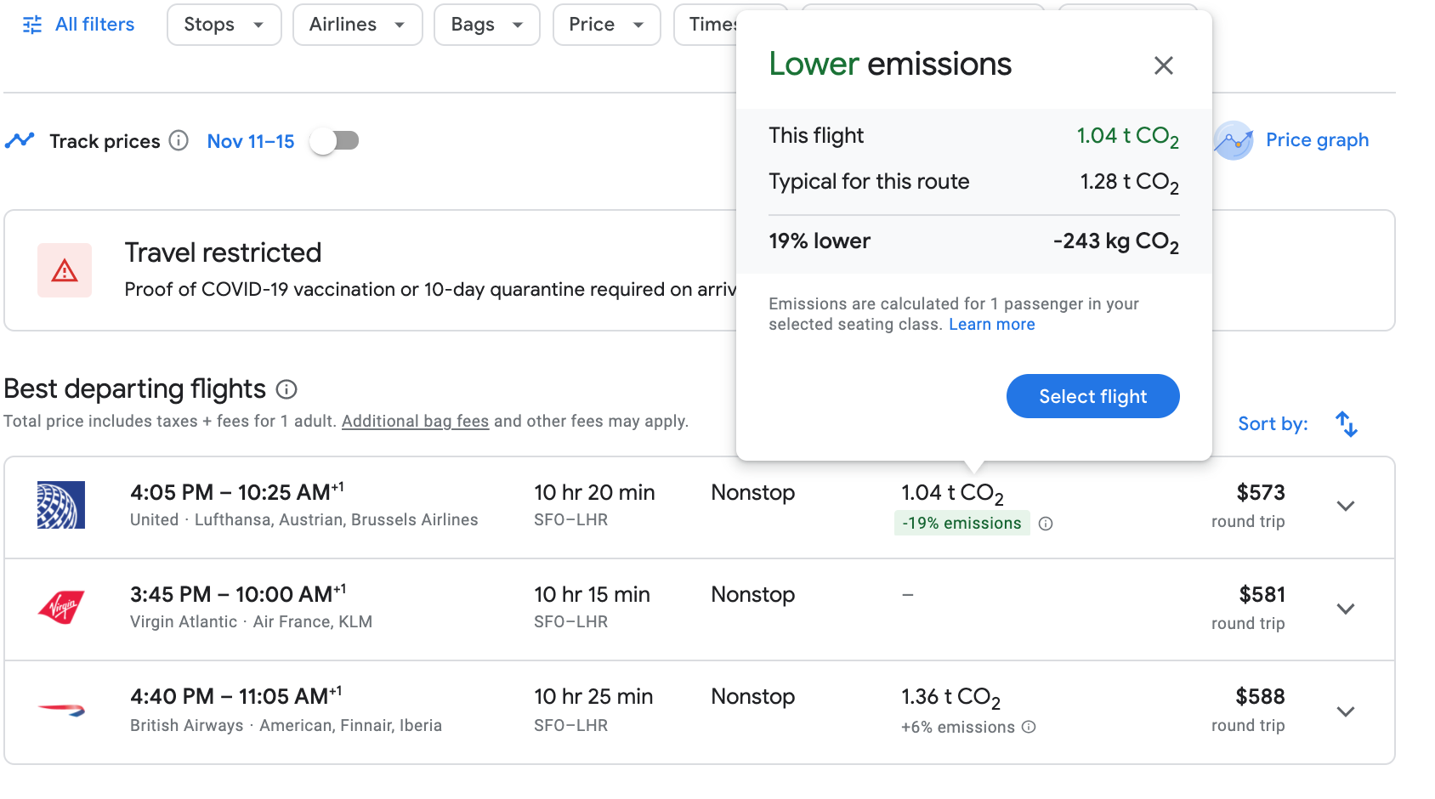Click the Price graph icon
This screenshot has width=1435, height=799.
point(1234,140)
